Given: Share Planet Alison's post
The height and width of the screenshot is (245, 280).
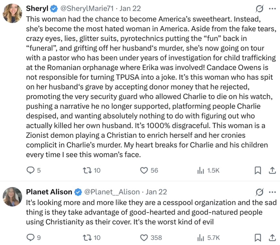Looking at the screenshot, I should [273, 238].
